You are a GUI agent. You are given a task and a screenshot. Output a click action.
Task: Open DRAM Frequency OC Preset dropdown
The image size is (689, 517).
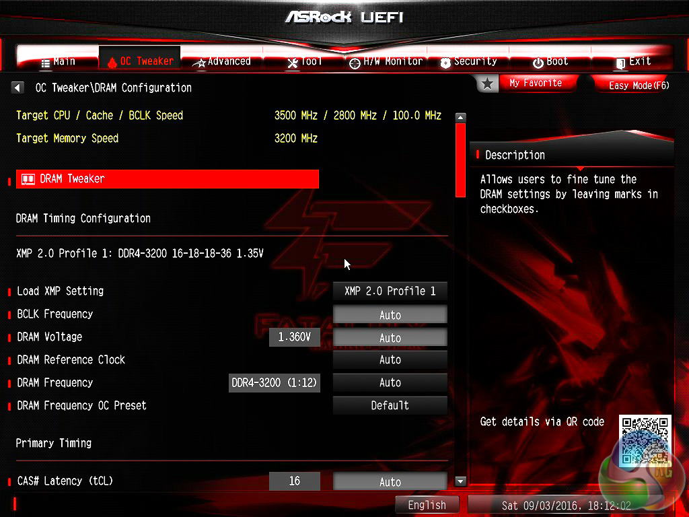coord(390,405)
